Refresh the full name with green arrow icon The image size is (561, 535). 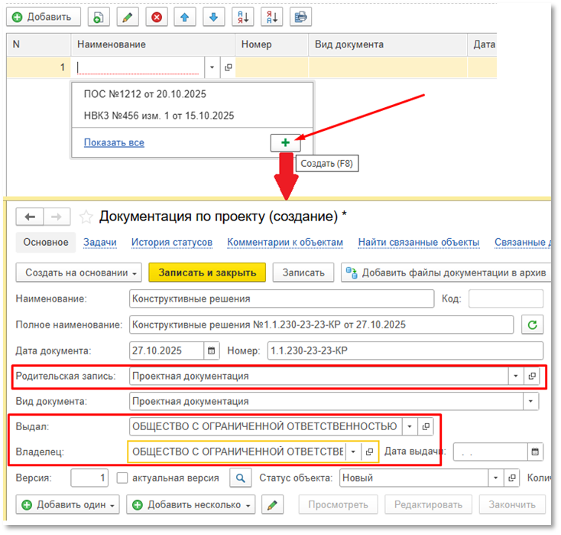click(532, 325)
